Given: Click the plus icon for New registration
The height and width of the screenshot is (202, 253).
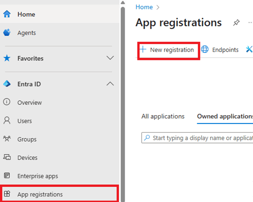Looking at the screenshot, I should [x=143, y=49].
